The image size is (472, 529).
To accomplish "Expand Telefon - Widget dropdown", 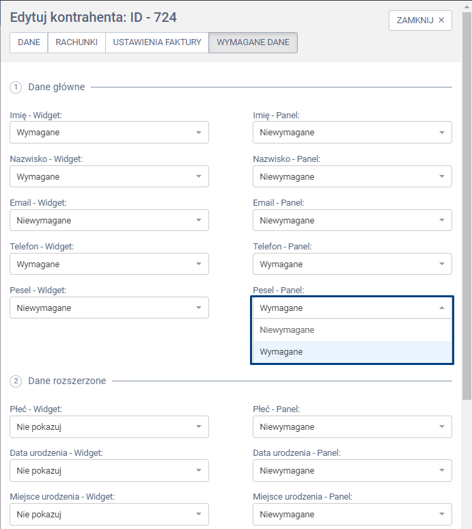I will [x=109, y=264].
